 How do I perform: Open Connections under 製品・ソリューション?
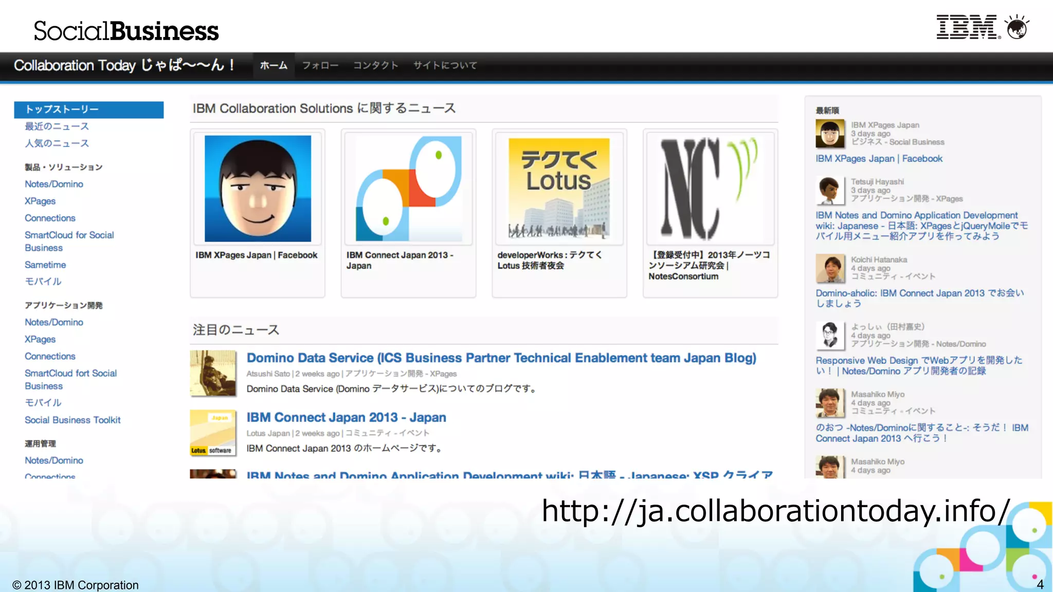pos(50,218)
